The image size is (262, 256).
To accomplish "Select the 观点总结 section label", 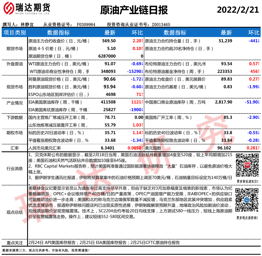I will tap(15, 212).
